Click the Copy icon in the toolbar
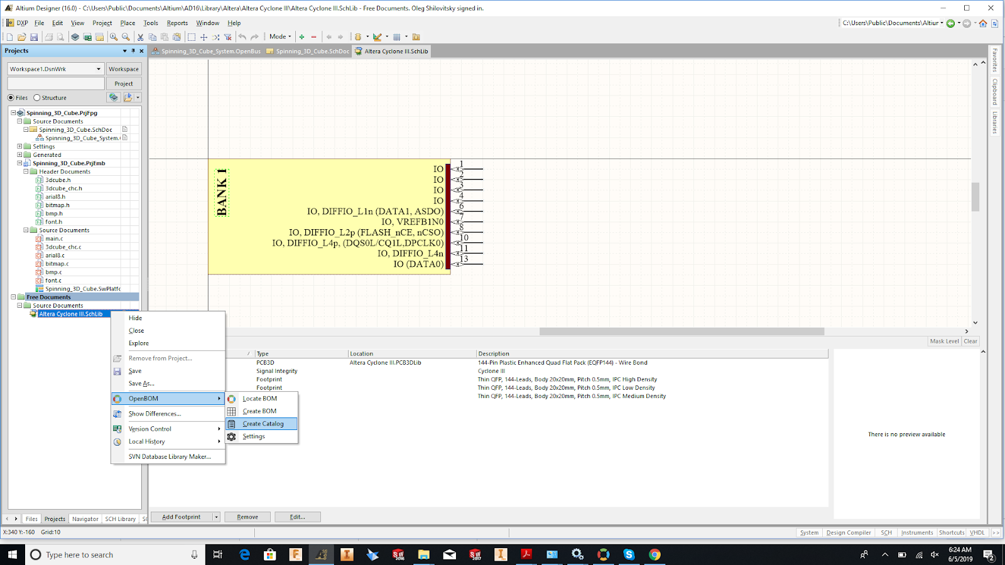 click(x=153, y=37)
